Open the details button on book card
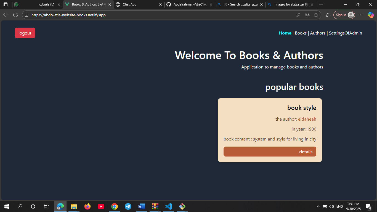This screenshot has width=377, height=212. tap(270, 152)
